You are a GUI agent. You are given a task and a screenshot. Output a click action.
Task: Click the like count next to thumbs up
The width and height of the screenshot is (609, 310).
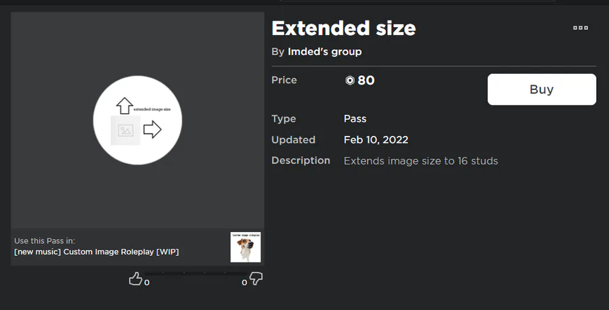point(147,283)
